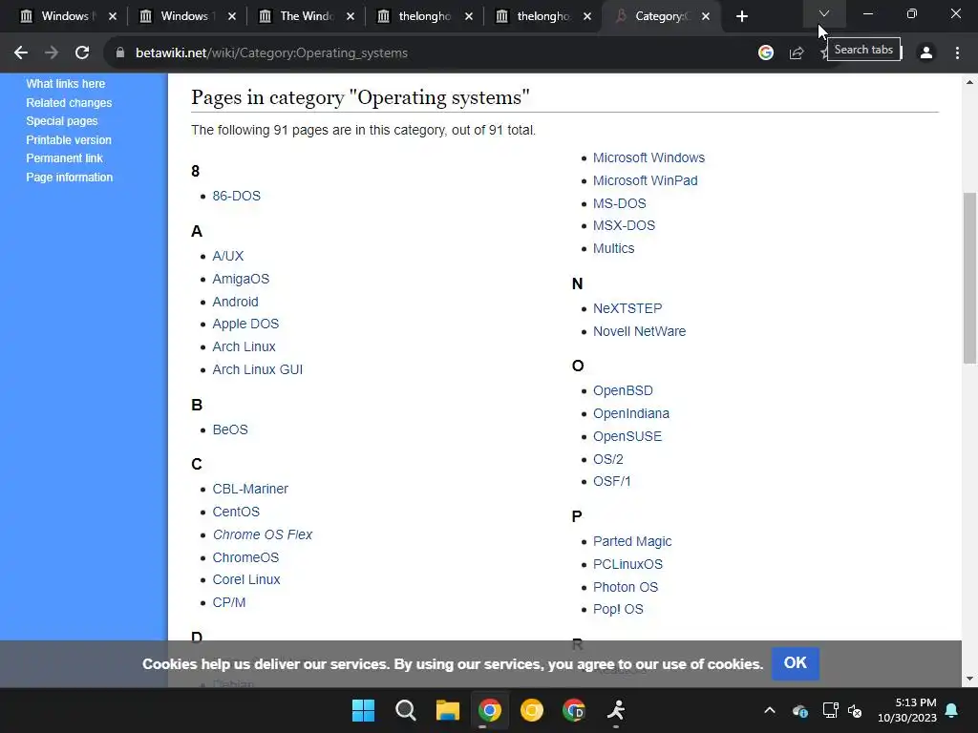Open muted volume tray icon
Image resolution: width=978 pixels, height=733 pixels.
[x=855, y=710]
